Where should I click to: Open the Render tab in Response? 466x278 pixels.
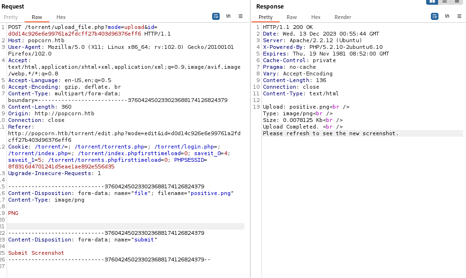pos(343,17)
